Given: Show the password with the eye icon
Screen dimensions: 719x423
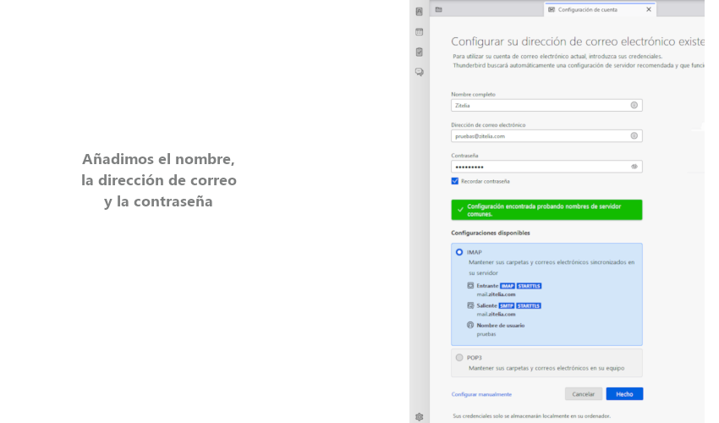Looking at the screenshot, I should (x=634, y=167).
